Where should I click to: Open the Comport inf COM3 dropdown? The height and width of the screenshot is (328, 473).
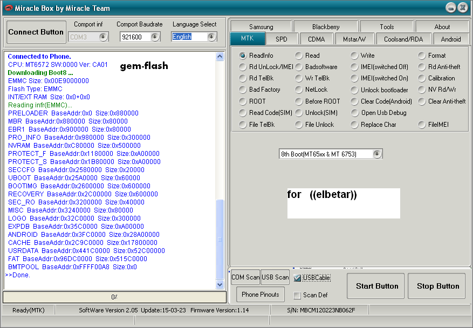point(103,37)
